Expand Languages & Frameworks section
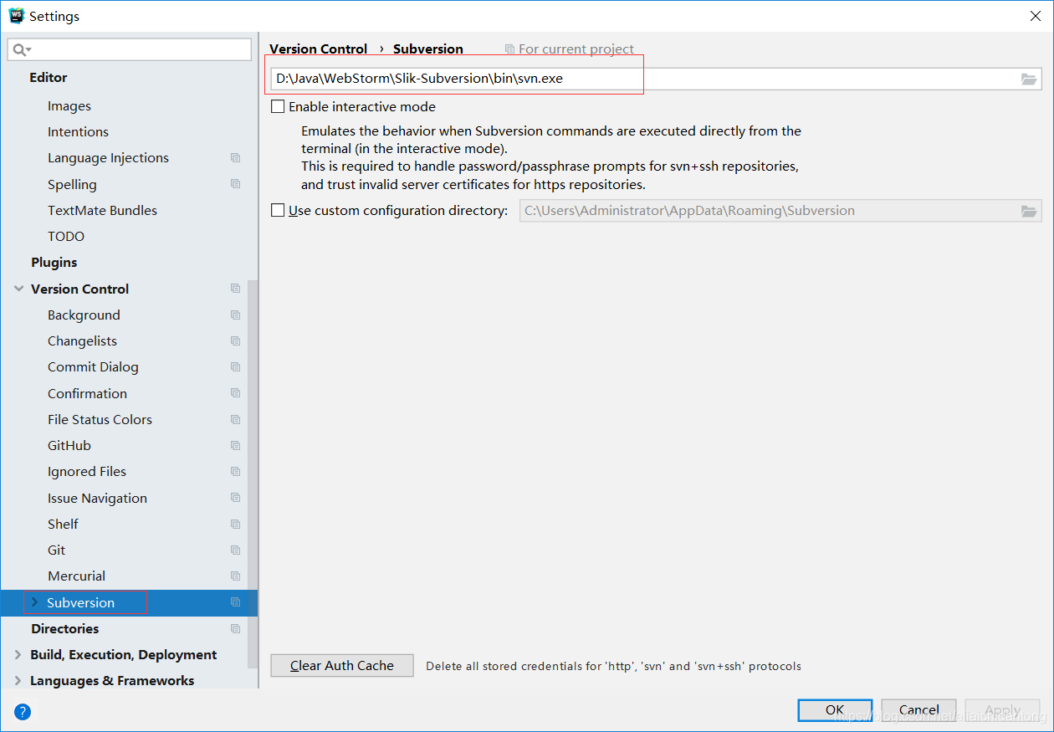 [18, 681]
